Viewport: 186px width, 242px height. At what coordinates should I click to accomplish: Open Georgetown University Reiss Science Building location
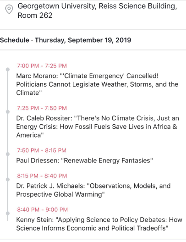click(97, 11)
